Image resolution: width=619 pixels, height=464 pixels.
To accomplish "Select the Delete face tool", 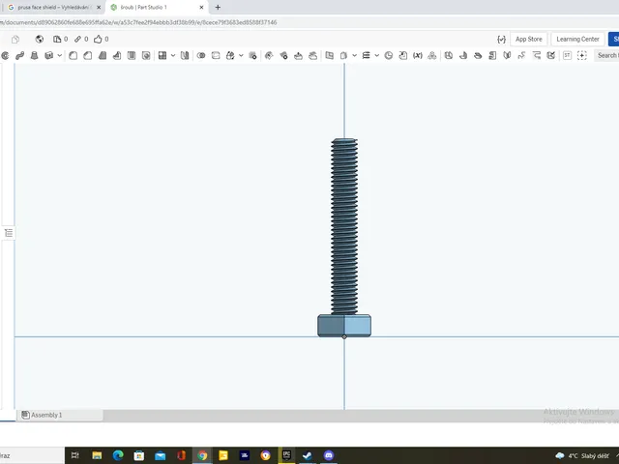I will click(x=283, y=56).
